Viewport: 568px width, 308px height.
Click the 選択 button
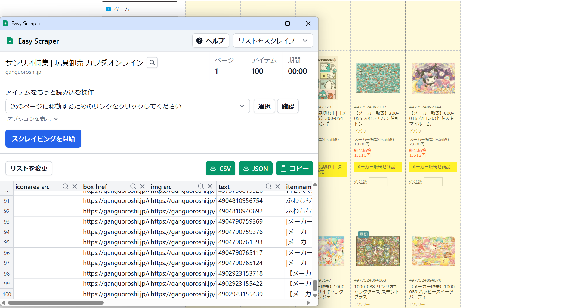point(264,106)
